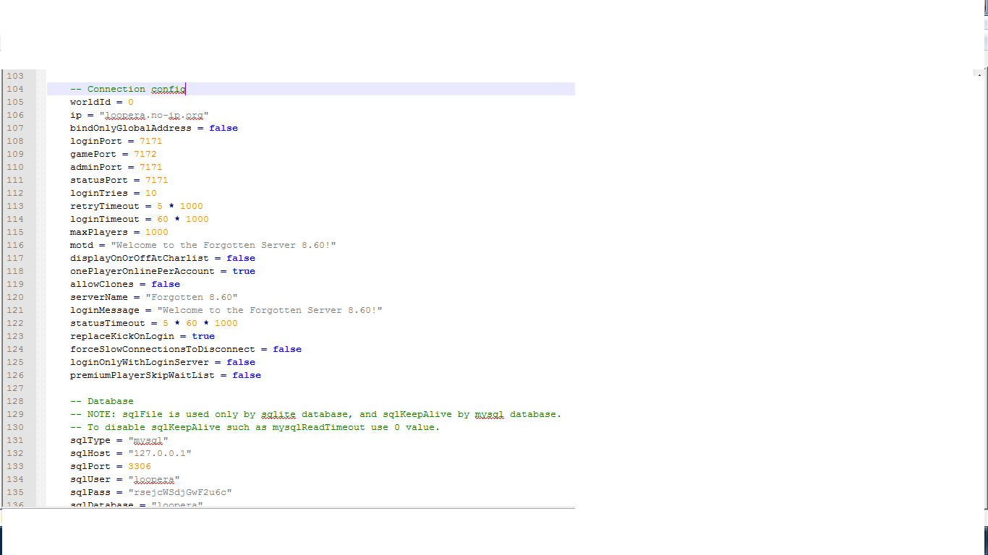
Task: Click 'replaceKickOnLogin = true' line
Action: (x=142, y=336)
